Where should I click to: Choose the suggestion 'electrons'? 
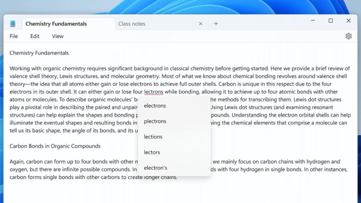click(x=154, y=106)
